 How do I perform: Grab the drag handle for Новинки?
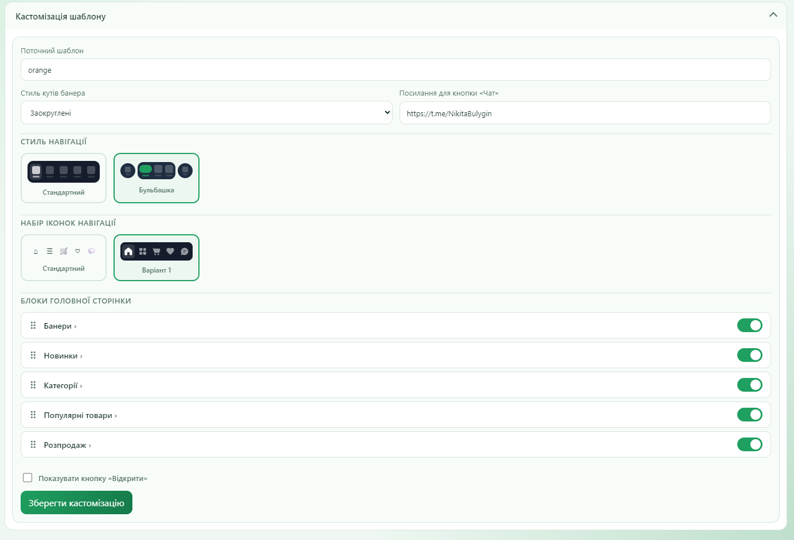33,355
